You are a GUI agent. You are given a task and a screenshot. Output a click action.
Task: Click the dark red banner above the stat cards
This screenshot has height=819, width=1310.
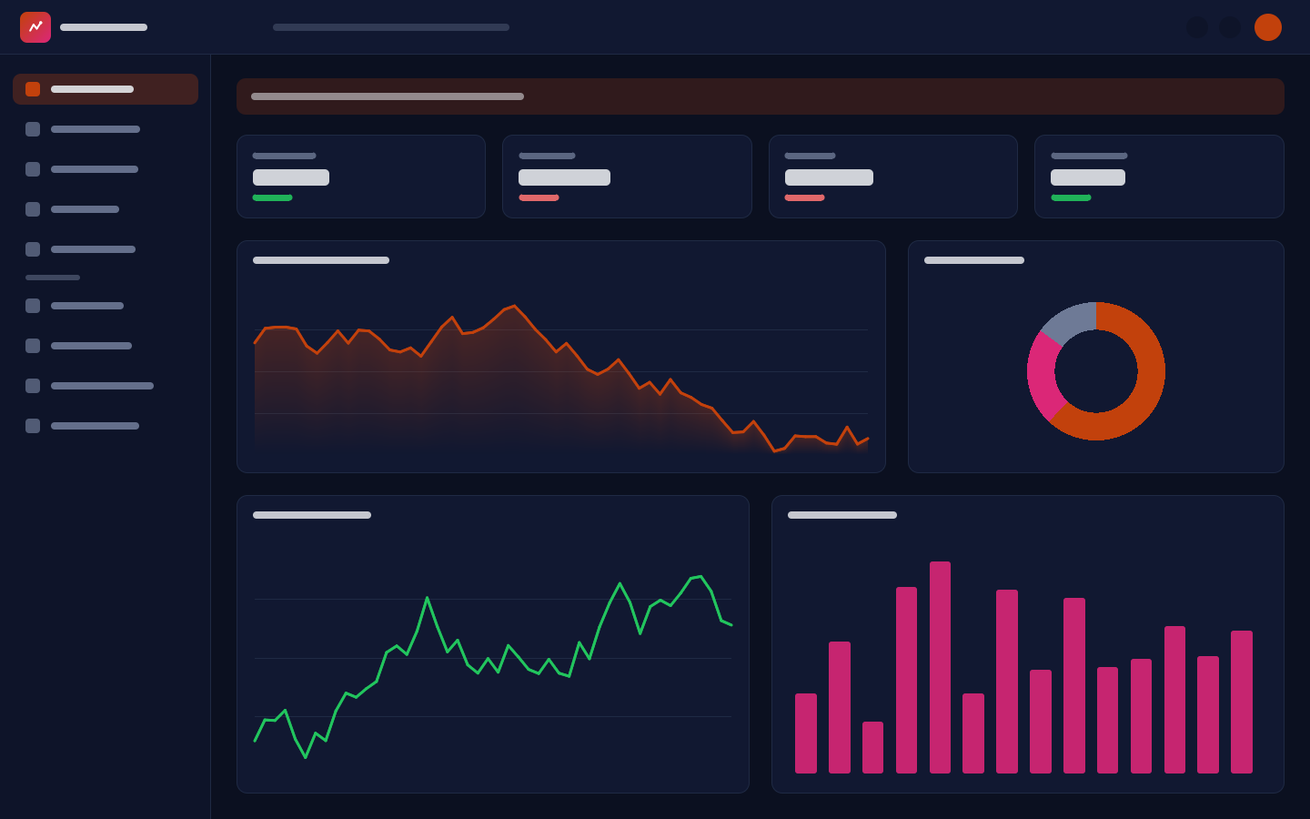pyautogui.click(x=761, y=96)
